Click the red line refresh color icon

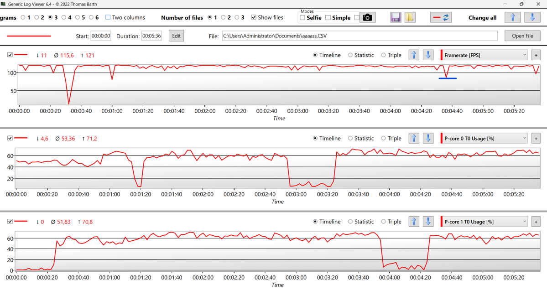[x=441, y=17]
